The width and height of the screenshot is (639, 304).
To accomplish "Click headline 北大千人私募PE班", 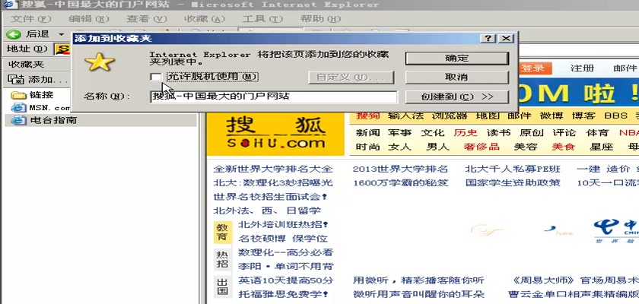I will pyautogui.click(x=513, y=169).
